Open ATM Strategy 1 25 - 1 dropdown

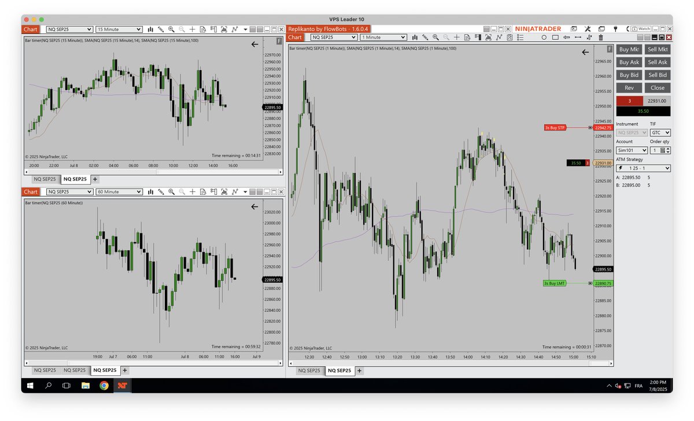[643, 168]
